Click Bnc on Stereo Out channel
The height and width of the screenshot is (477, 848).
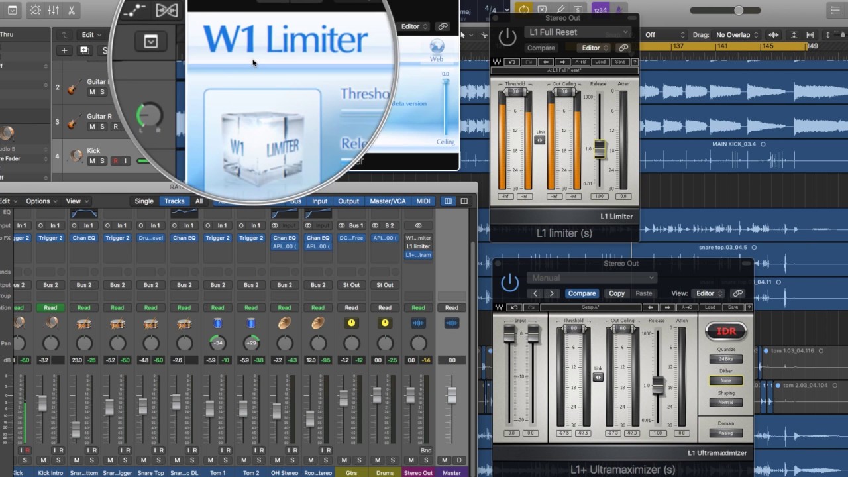tap(425, 450)
